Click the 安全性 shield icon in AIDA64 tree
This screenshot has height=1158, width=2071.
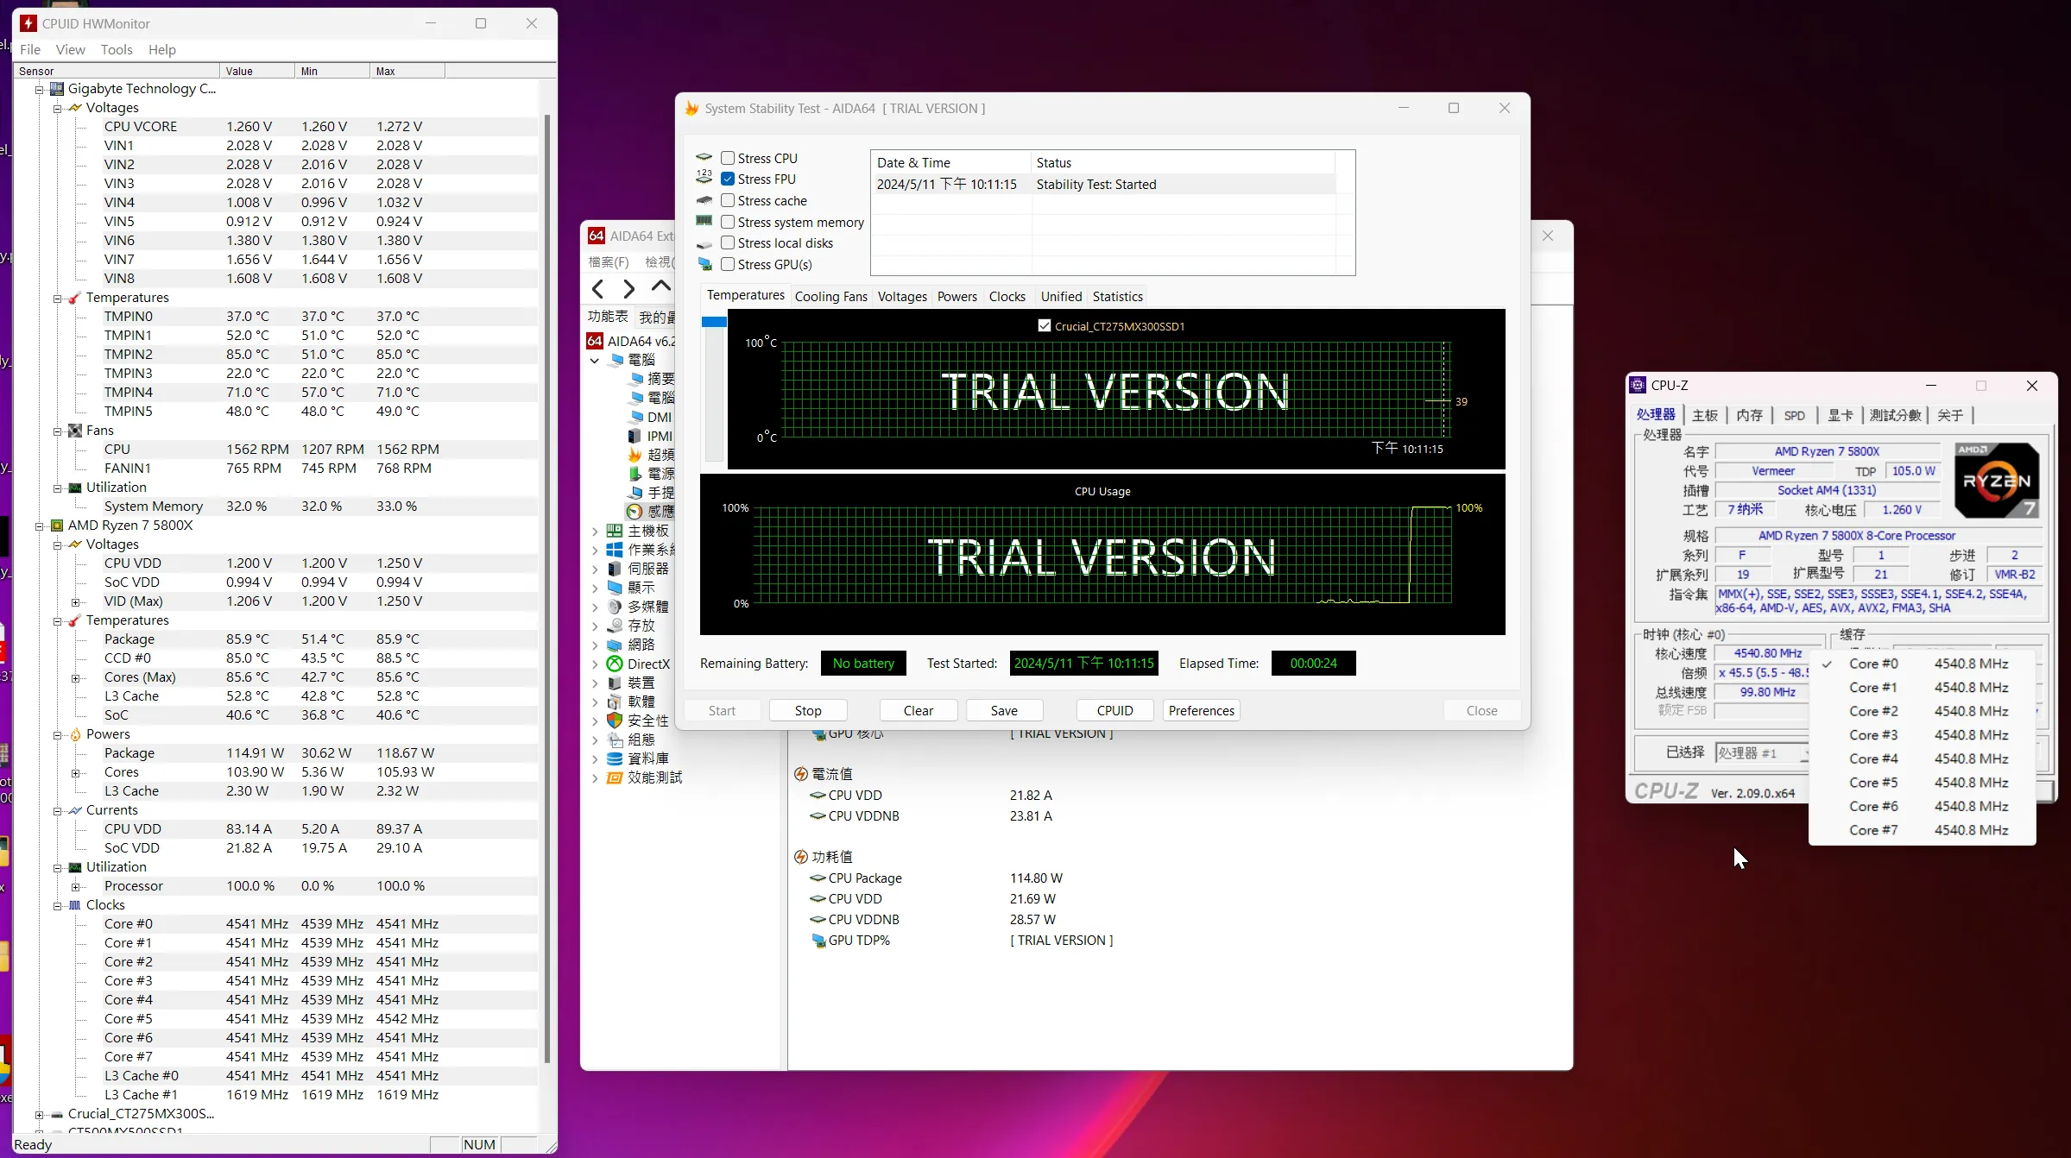click(615, 721)
